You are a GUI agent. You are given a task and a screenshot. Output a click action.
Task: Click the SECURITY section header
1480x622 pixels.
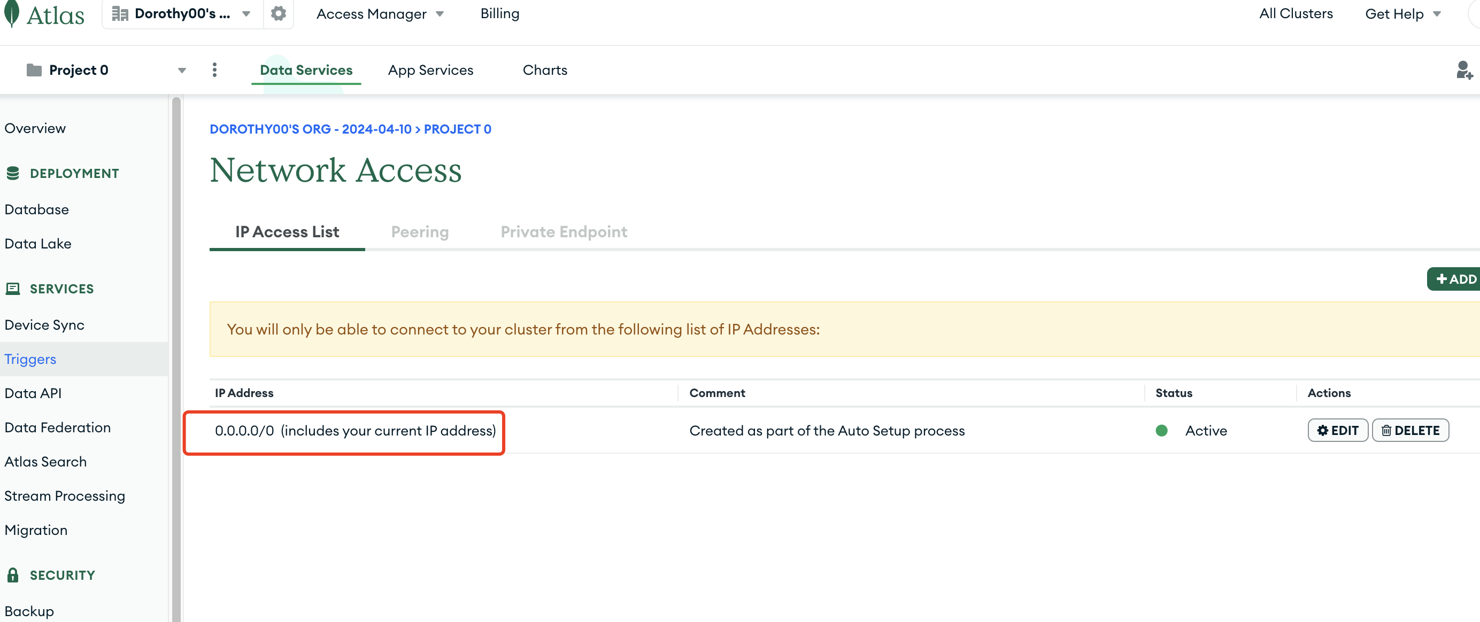point(63,575)
